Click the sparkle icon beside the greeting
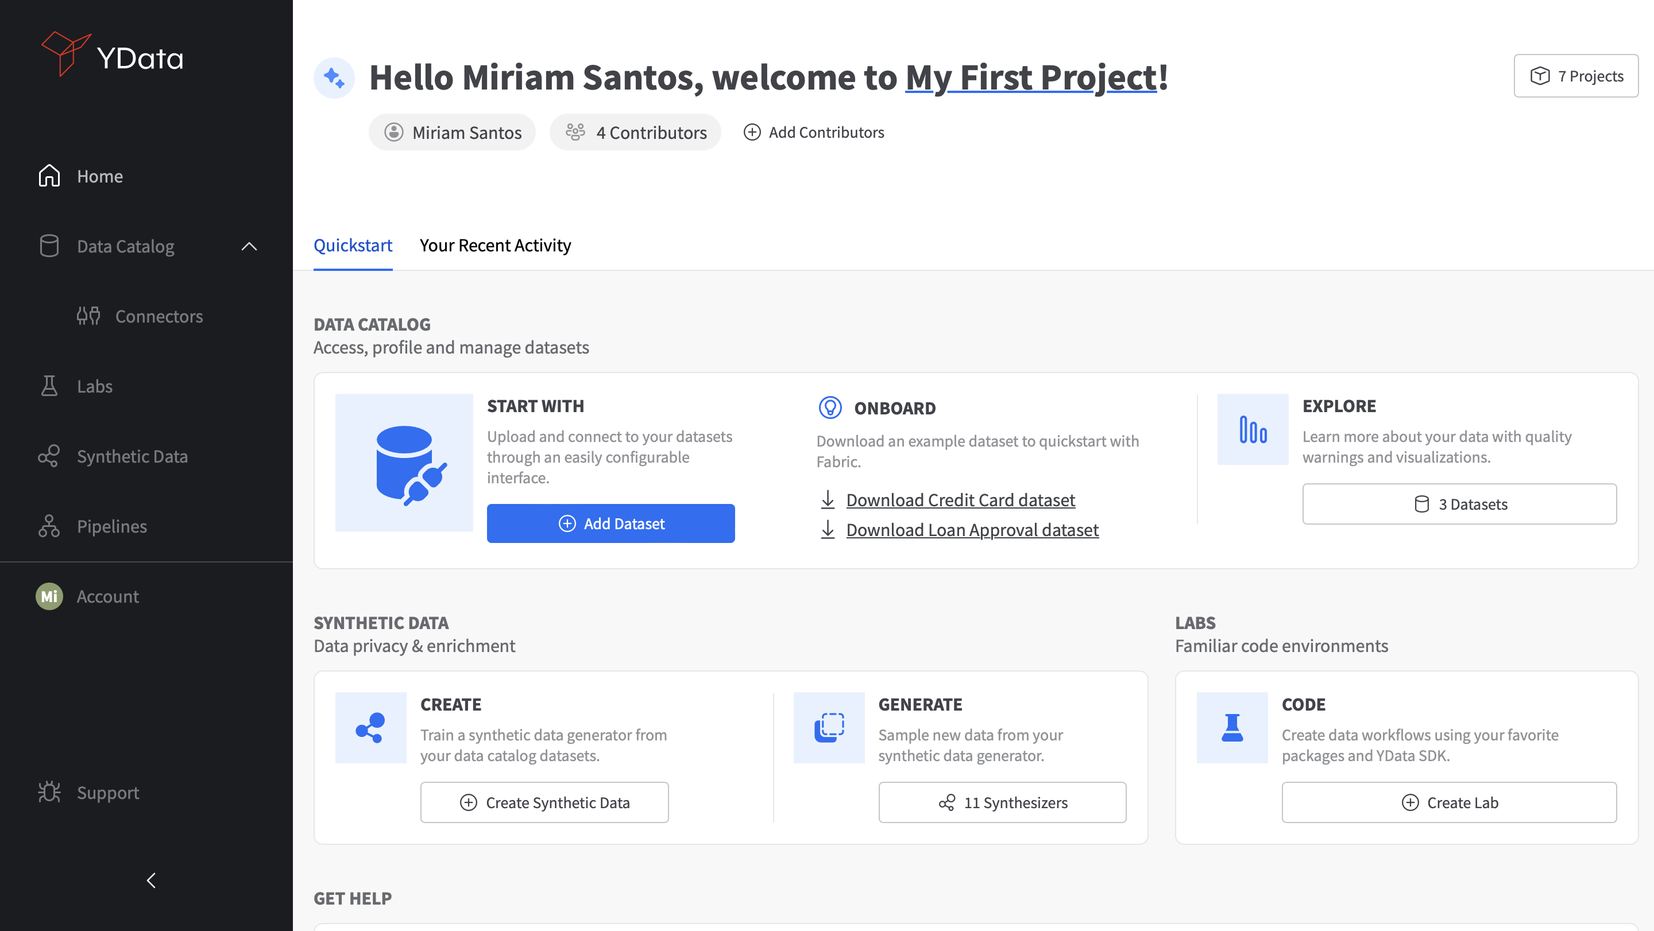This screenshot has height=931, width=1654. pyautogui.click(x=334, y=77)
